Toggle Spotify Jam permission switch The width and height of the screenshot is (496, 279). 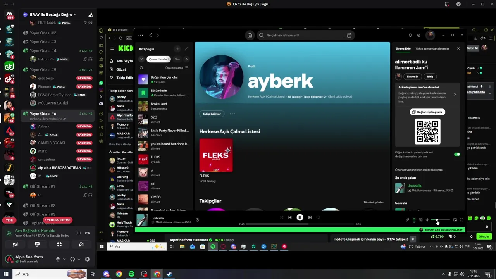coord(457,154)
